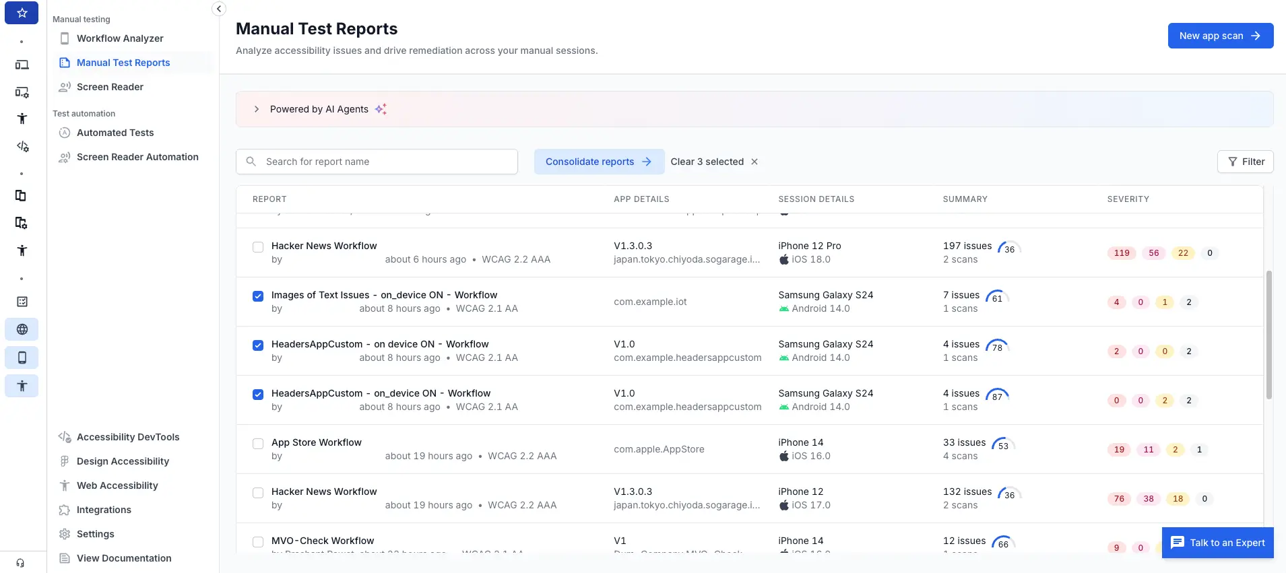This screenshot has width=1286, height=573.
Task: Click the 132 issues summary
Action: [x=967, y=492]
